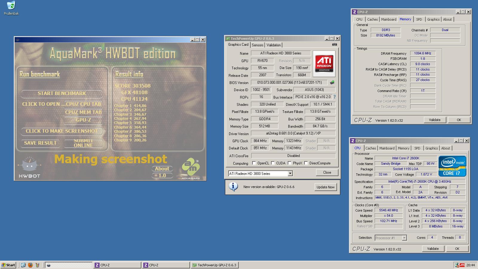Click the AquaMark3 logo at bottom right

point(191,169)
